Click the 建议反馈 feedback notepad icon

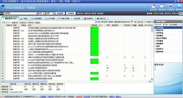click(162, 6)
